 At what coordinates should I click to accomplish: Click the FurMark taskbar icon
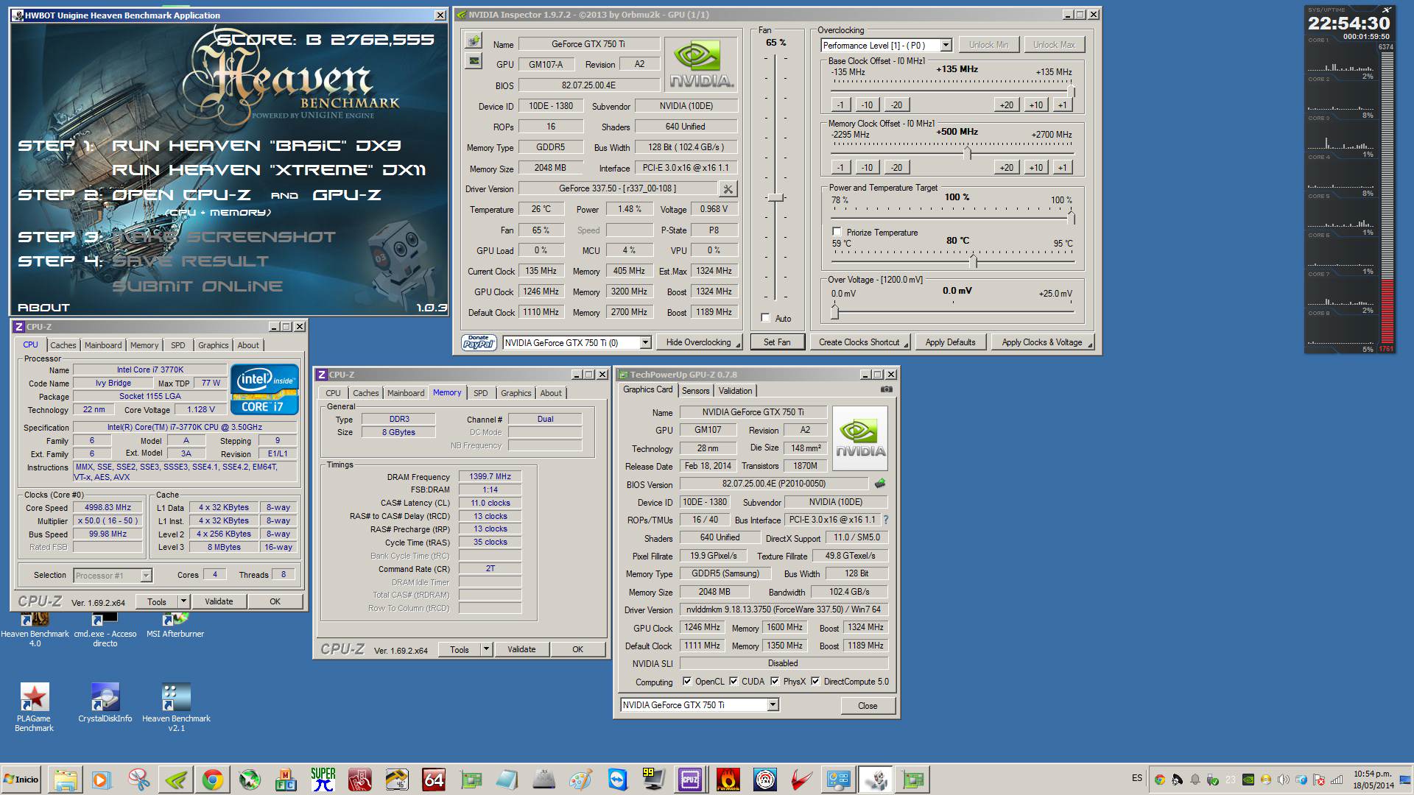[x=728, y=780]
